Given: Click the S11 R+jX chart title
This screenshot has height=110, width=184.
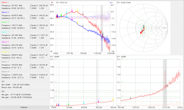Looking at the screenshot, I should 62,2.
